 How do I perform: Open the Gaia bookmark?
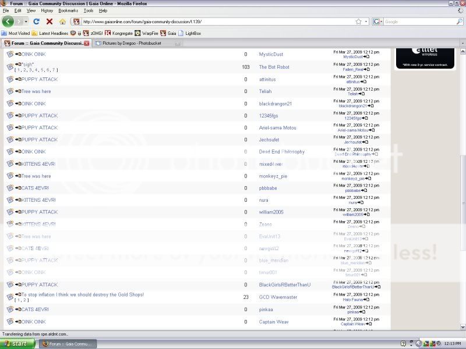click(x=168, y=33)
